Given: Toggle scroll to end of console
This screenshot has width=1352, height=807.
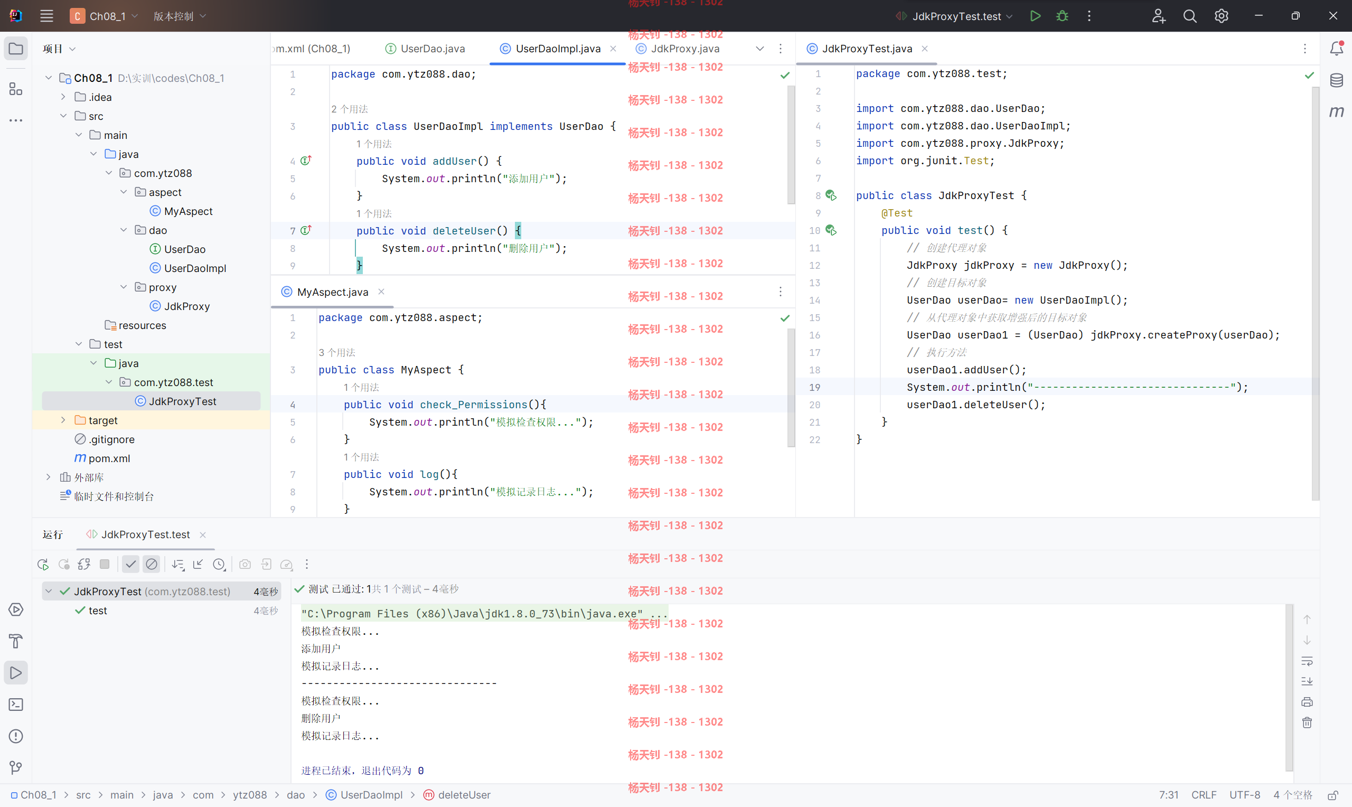Looking at the screenshot, I should (1307, 681).
